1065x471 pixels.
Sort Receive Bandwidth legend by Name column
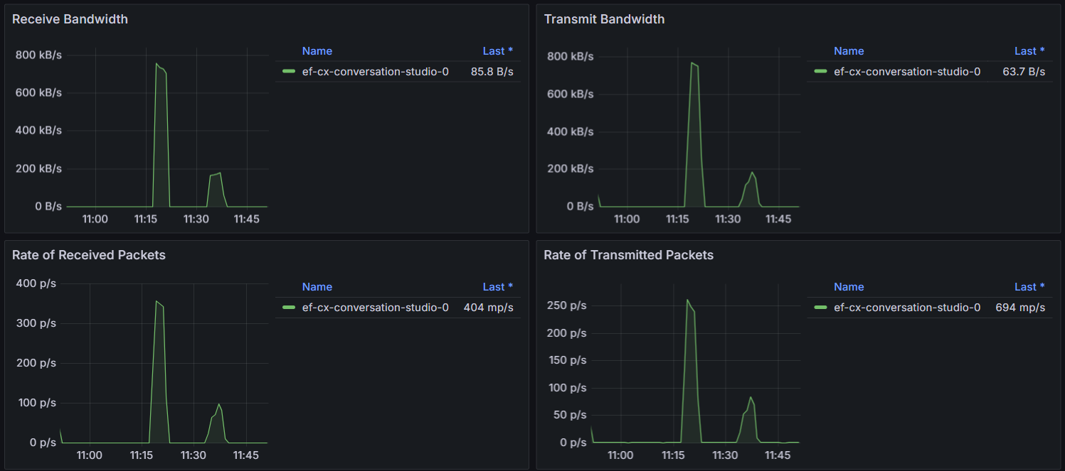coord(317,51)
